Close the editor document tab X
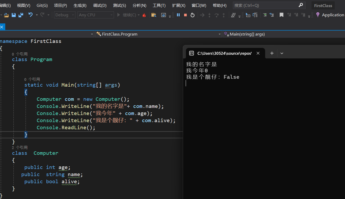The height and width of the screenshot is (199, 345). (x=2, y=27)
